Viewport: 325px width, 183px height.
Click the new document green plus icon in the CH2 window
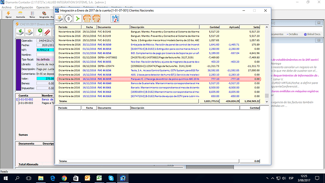39,32
